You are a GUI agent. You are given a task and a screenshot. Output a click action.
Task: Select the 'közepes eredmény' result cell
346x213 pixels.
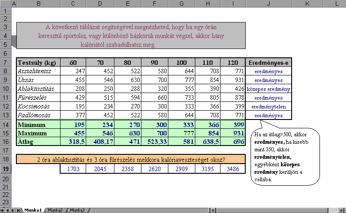tap(269, 89)
